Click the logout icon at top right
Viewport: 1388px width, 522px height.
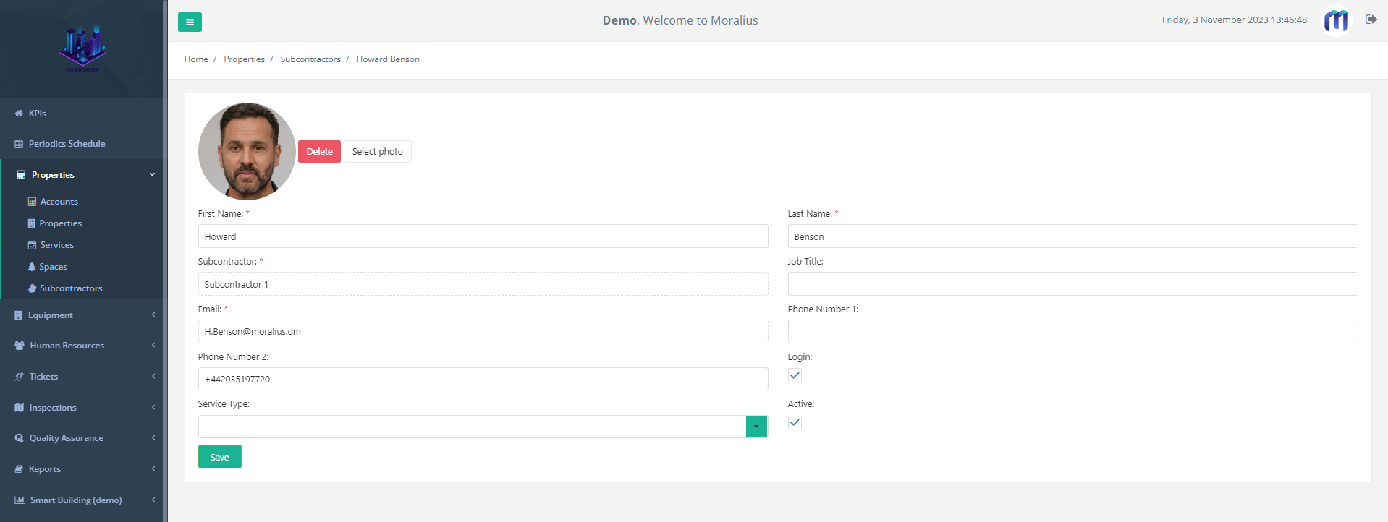(1371, 20)
